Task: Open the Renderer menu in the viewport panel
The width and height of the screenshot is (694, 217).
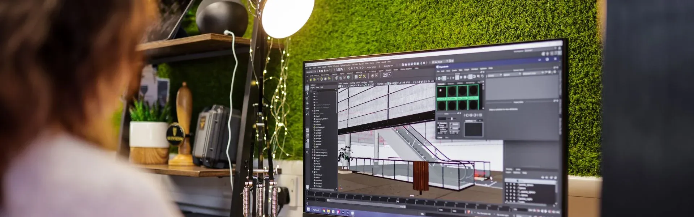Action: coord(364,82)
